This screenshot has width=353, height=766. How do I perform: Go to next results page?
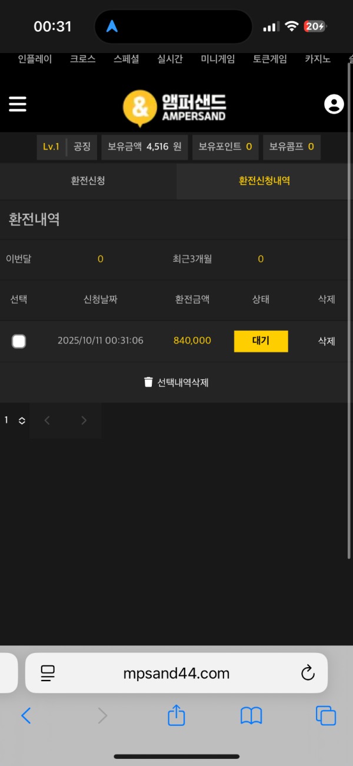[84, 420]
